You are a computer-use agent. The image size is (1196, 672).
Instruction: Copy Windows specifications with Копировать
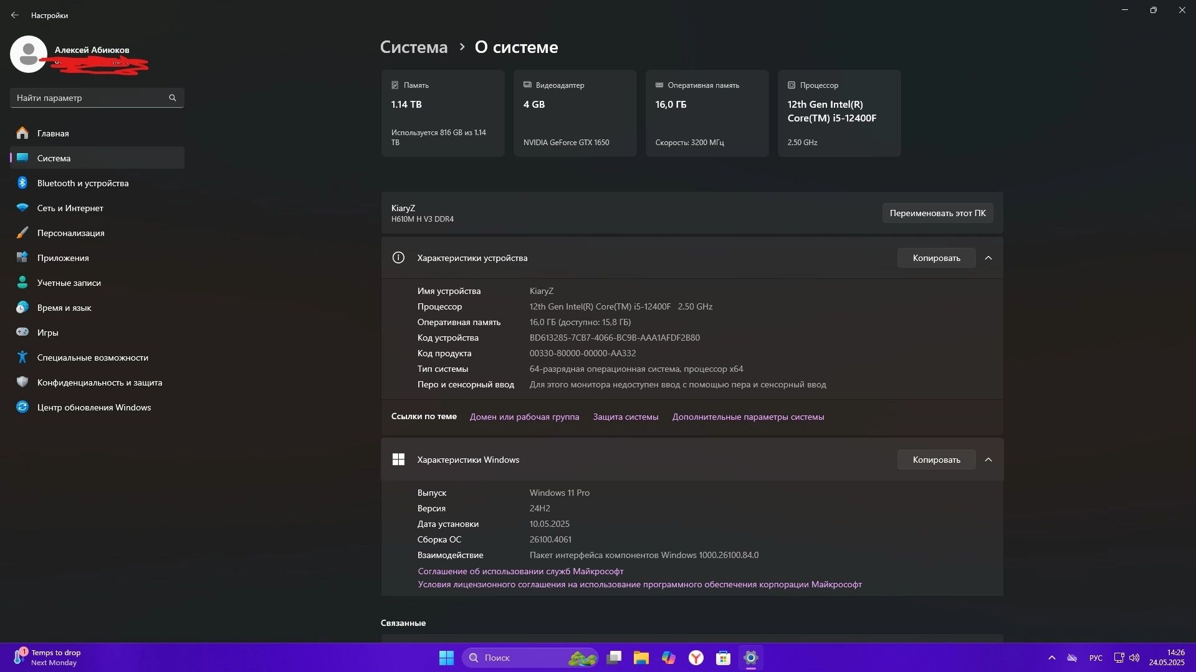coord(936,460)
